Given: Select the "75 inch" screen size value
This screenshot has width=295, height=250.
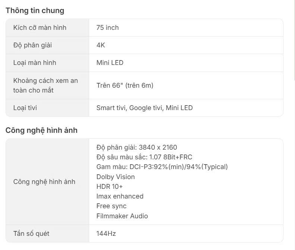Looking at the screenshot, I should 107,28.
